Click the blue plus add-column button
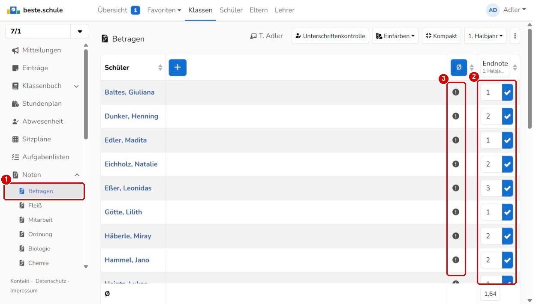Screen dimensions: 533x304 tap(178, 67)
